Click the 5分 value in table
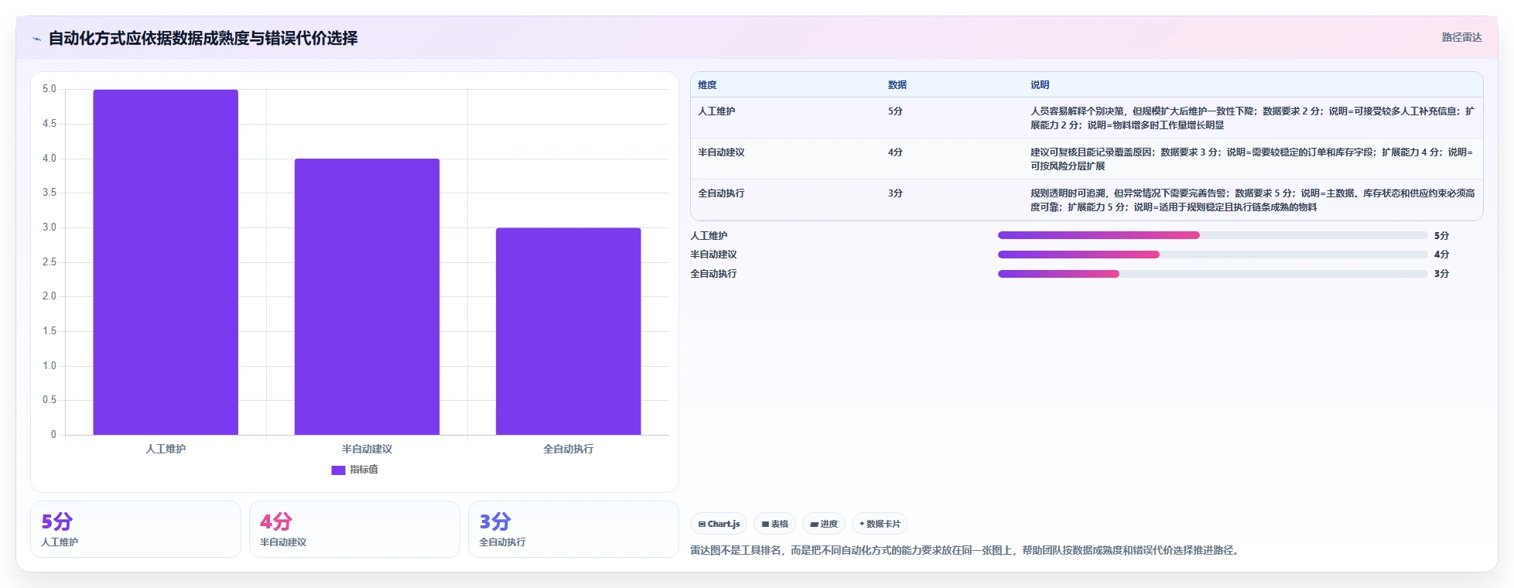Image resolution: width=1514 pixels, height=588 pixels. pyautogui.click(x=895, y=111)
